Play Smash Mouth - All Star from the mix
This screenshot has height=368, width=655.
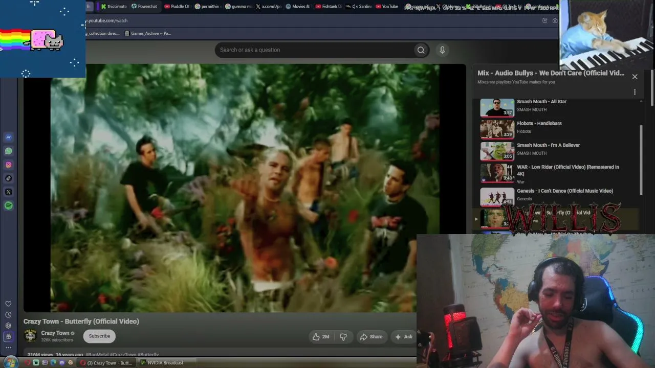click(559, 107)
